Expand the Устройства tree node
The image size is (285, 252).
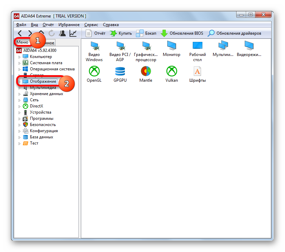pos(20,113)
